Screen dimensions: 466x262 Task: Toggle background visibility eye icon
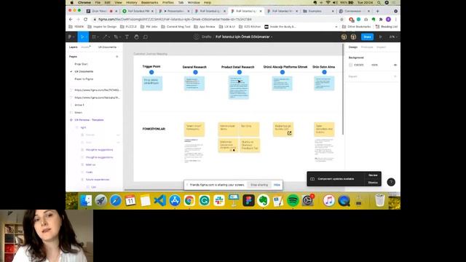click(395, 65)
